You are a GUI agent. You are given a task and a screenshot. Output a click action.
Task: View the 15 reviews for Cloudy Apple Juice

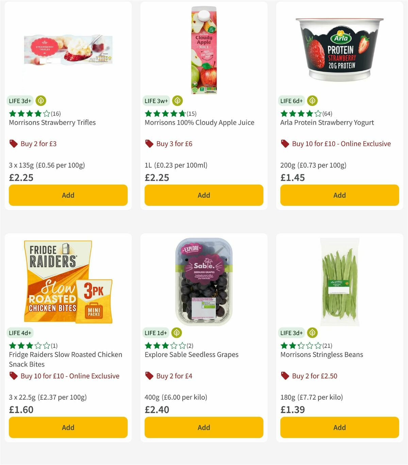[x=191, y=114]
